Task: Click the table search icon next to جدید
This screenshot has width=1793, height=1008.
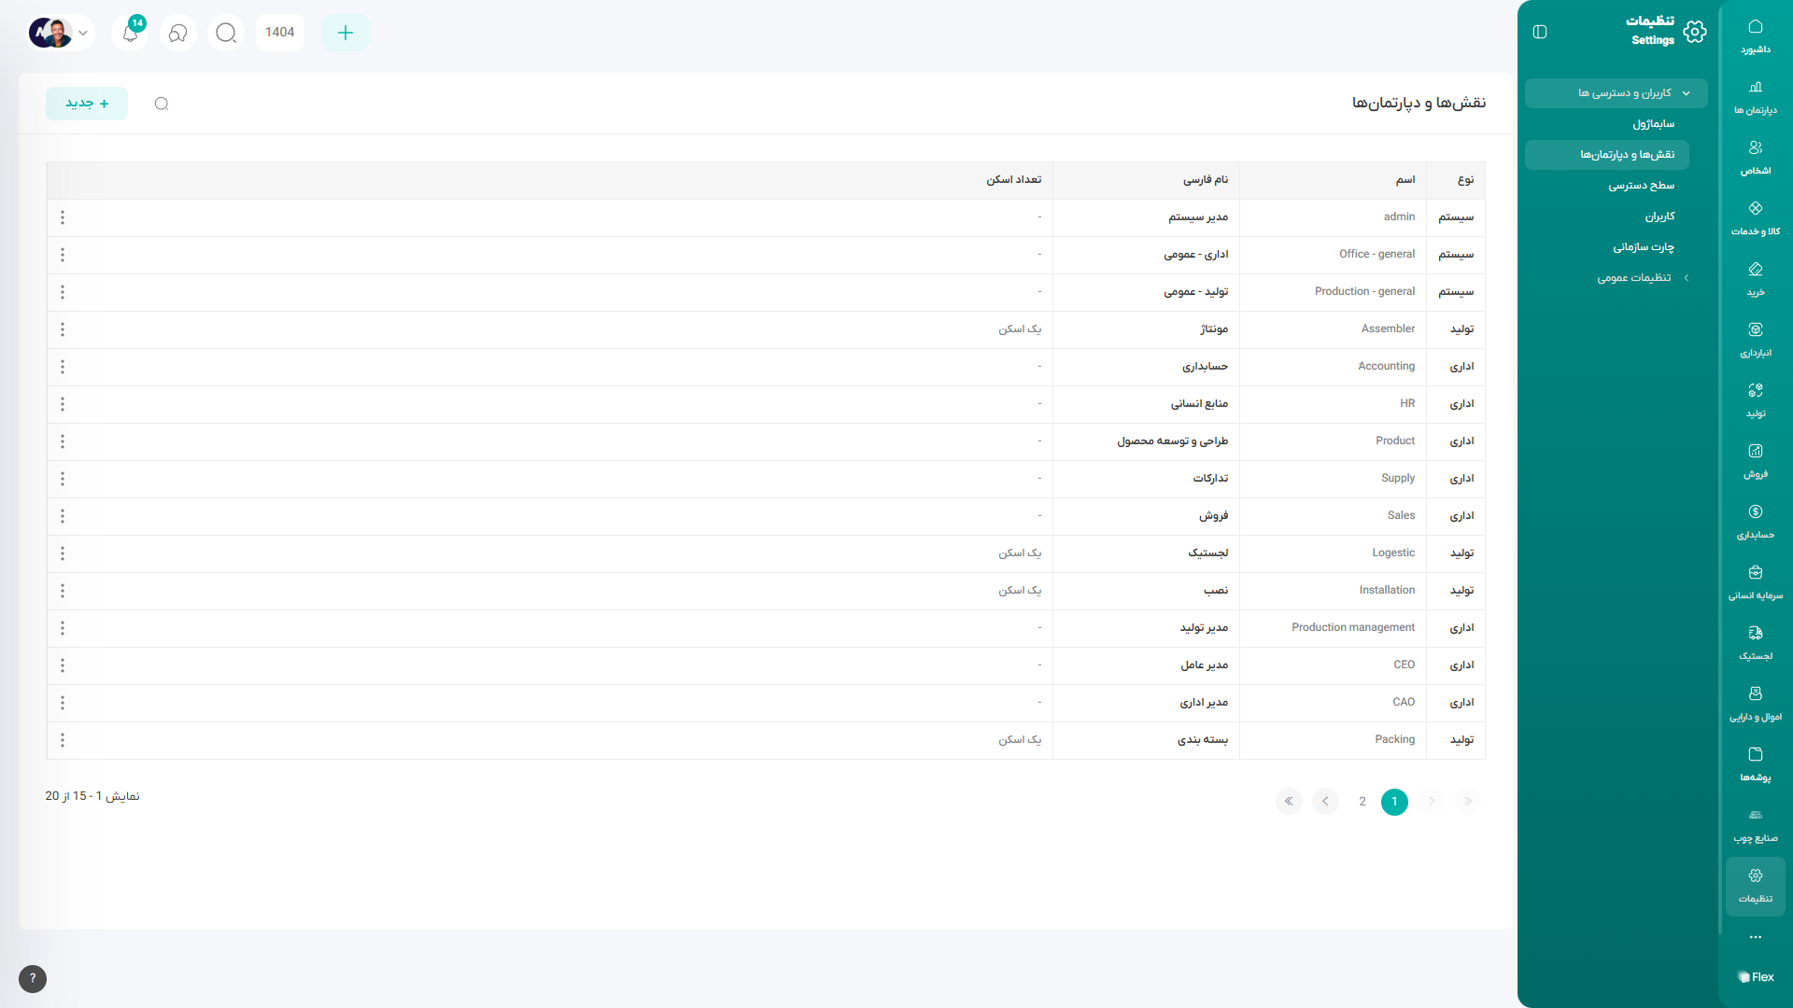Action: pyautogui.click(x=162, y=104)
